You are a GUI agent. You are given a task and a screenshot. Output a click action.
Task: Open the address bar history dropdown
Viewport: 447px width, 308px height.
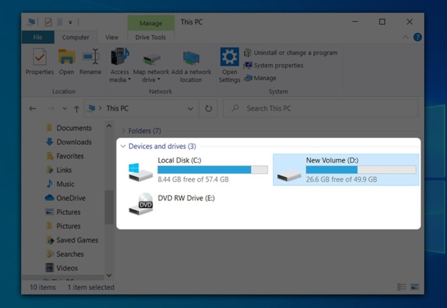tap(190, 109)
